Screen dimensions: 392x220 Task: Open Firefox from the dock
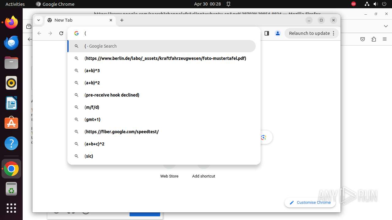[11, 23]
